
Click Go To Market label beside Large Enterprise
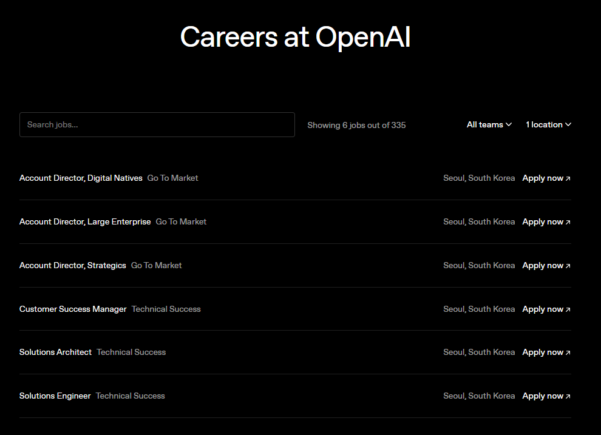click(x=182, y=221)
